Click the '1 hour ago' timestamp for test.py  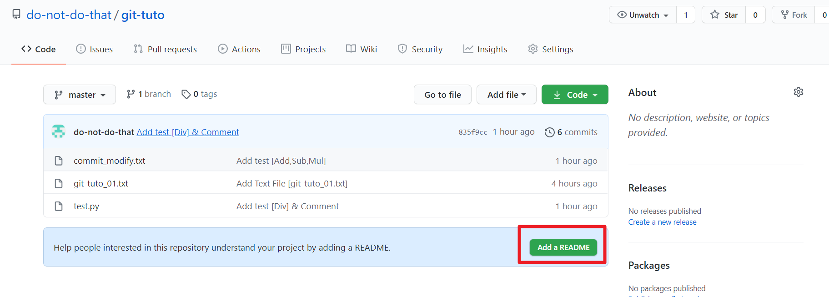pyautogui.click(x=576, y=206)
